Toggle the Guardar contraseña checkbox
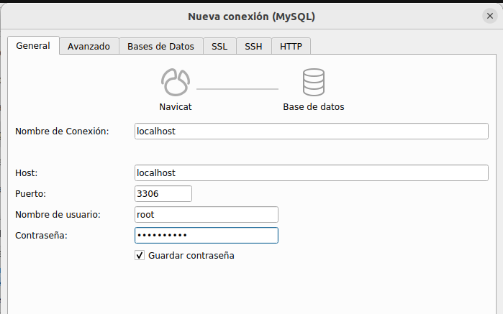This screenshot has width=503, height=314. (140, 255)
